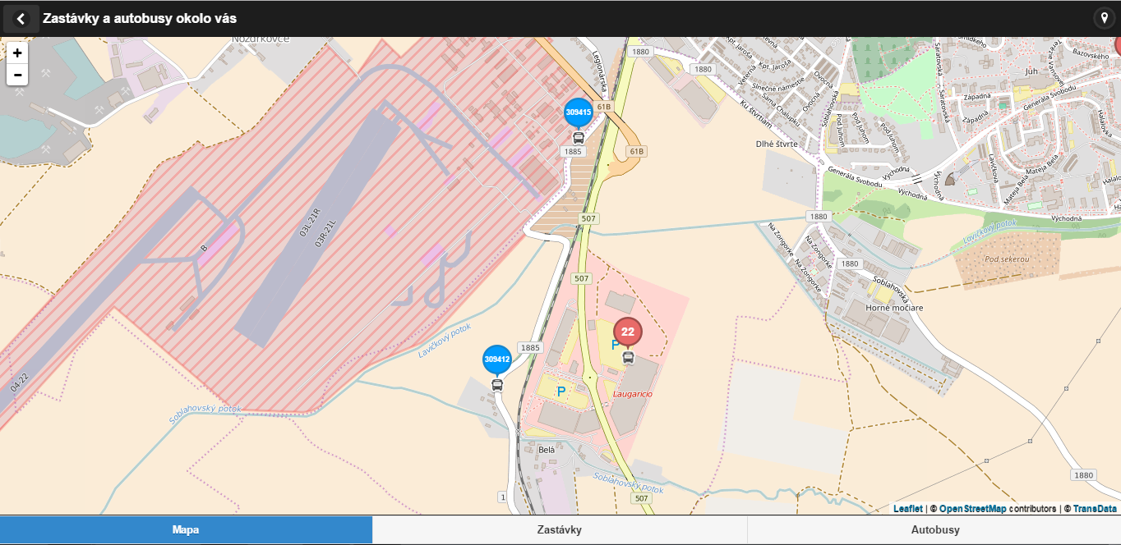Image resolution: width=1121 pixels, height=545 pixels.
Task: Open the Zastávky tab
Action: tap(559, 530)
